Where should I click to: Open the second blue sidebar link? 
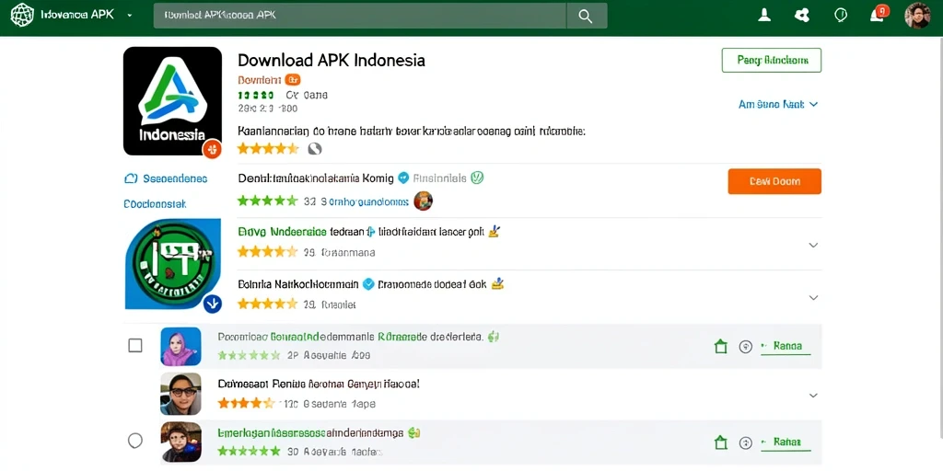tap(155, 204)
